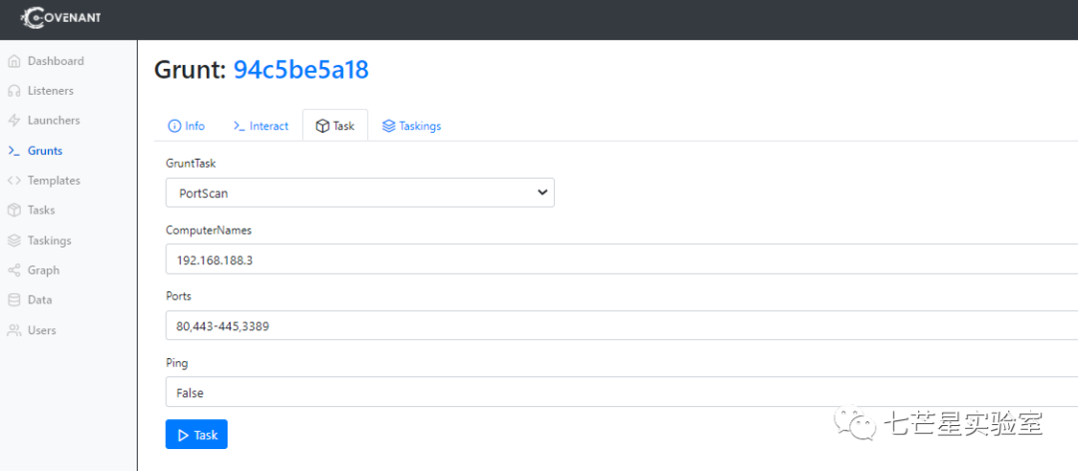Click the GruntTask dropdown chevron arrow
The width and height of the screenshot is (1078, 471).
[542, 193]
